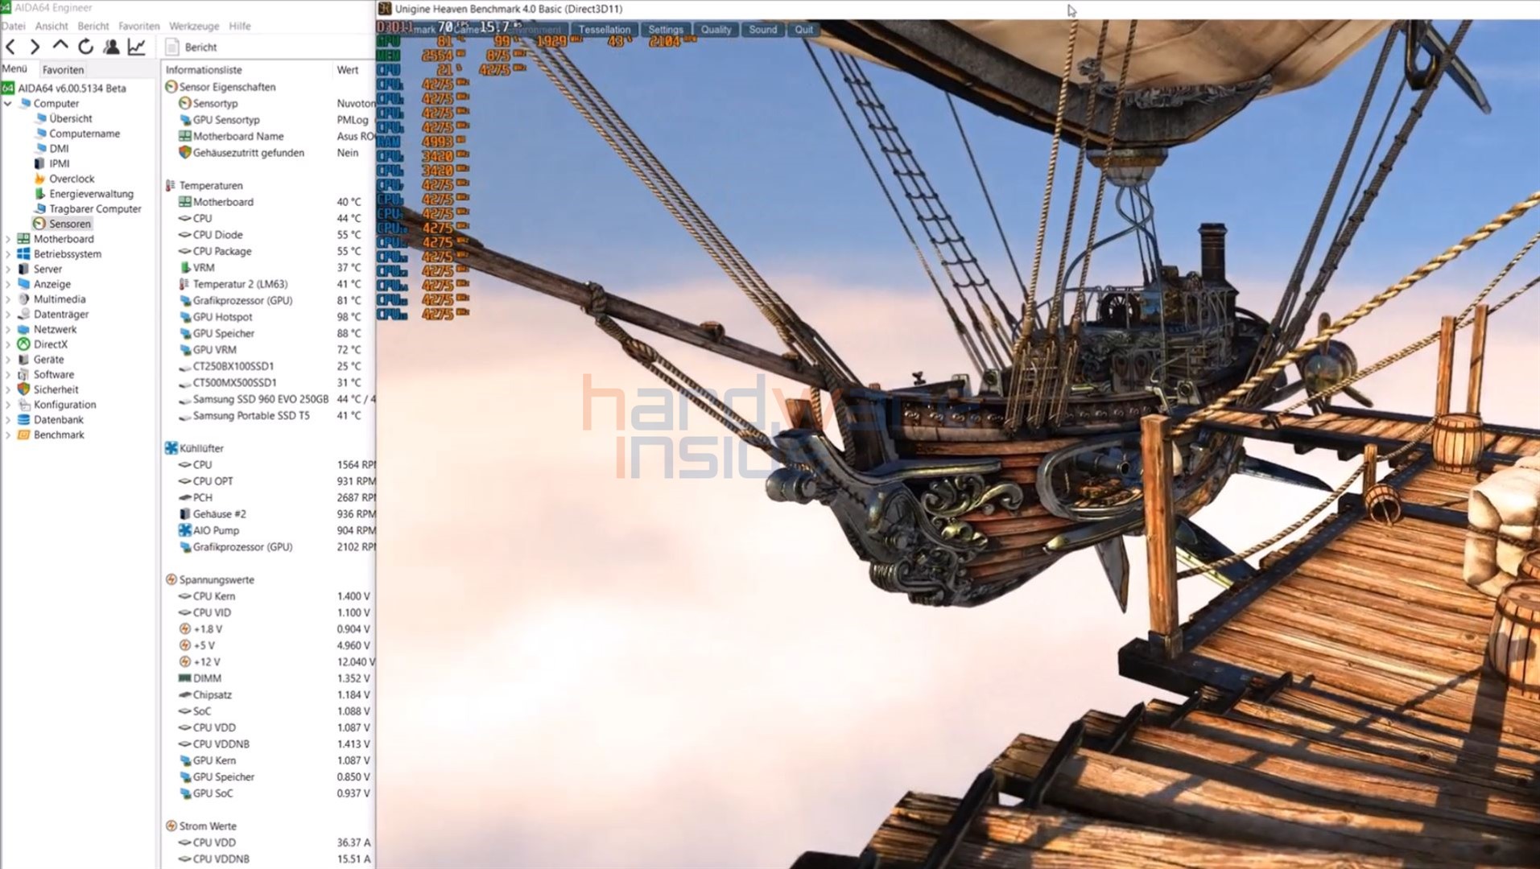The height and width of the screenshot is (869, 1540).
Task: Open the Favoriten menu
Action: click(x=138, y=26)
